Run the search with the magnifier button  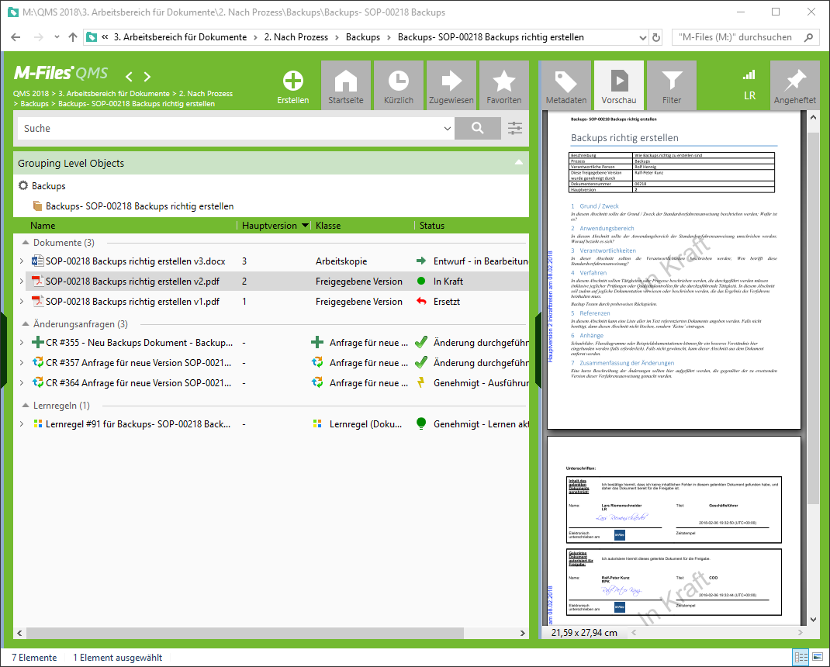(478, 128)
